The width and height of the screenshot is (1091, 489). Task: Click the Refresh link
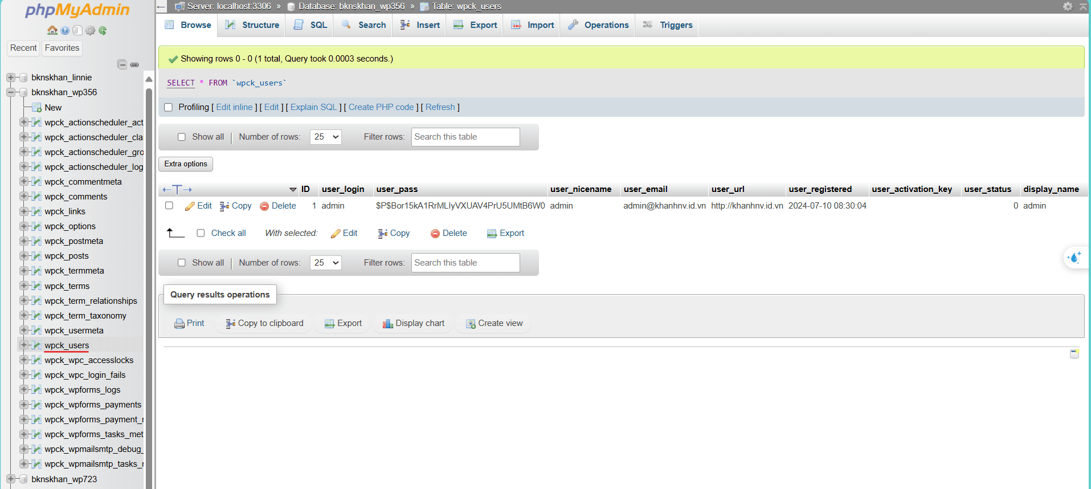coord(440,107)
